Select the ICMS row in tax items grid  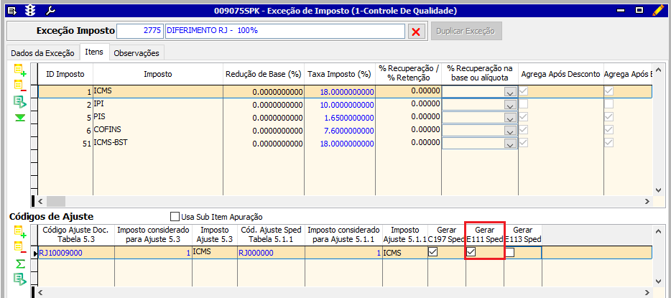(345, 92)
